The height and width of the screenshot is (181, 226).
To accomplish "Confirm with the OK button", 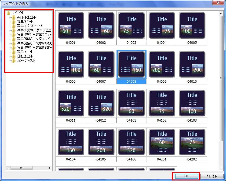I will tap(186, 176).
